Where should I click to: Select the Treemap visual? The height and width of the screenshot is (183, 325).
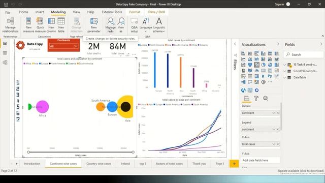click(x=276, y=65)
